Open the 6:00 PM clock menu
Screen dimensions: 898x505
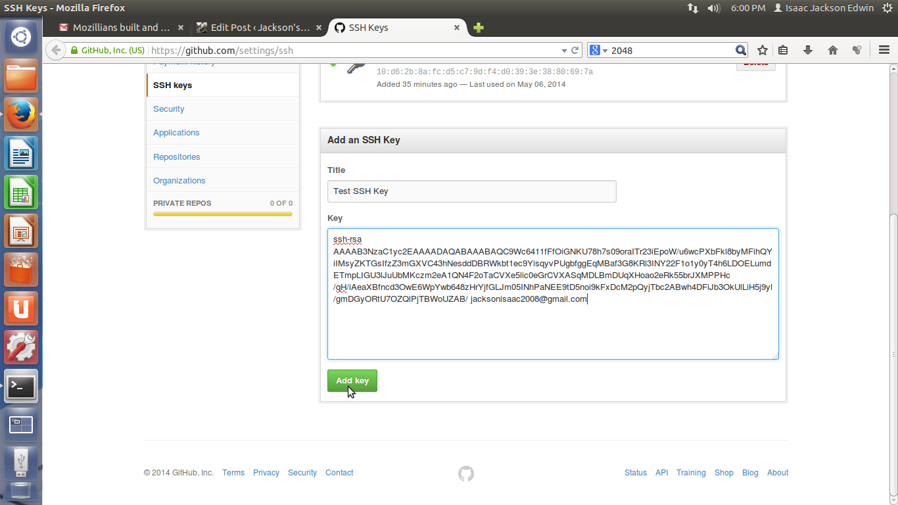(748, 8)
